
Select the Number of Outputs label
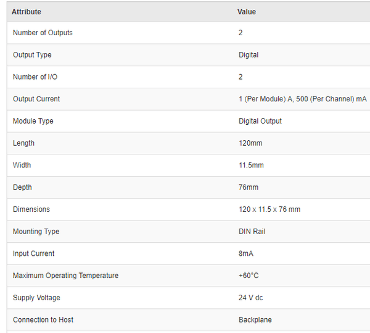(x=43, y=33)
